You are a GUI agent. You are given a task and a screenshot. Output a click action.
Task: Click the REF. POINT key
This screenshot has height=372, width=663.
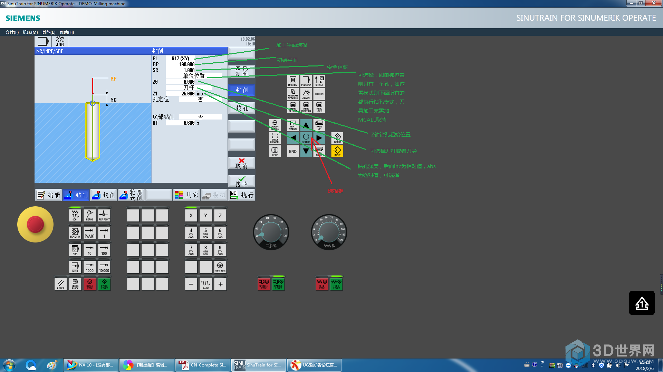click(x=104, y=215)
